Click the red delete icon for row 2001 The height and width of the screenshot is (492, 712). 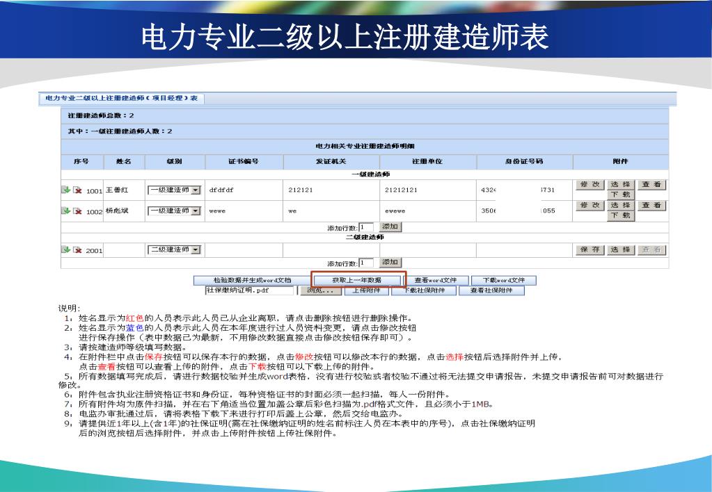pyautogui.click(x=77, y=250)
